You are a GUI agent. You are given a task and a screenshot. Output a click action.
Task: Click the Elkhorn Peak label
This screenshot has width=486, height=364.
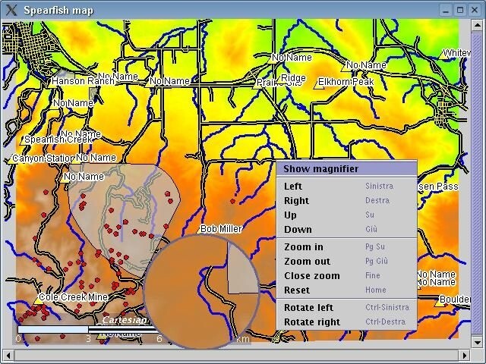(x=346, y=82)
